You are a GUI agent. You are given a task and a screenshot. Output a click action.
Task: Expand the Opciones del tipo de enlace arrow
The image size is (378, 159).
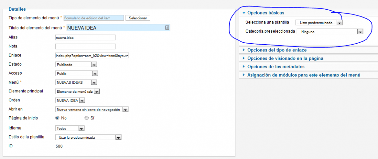244,50
